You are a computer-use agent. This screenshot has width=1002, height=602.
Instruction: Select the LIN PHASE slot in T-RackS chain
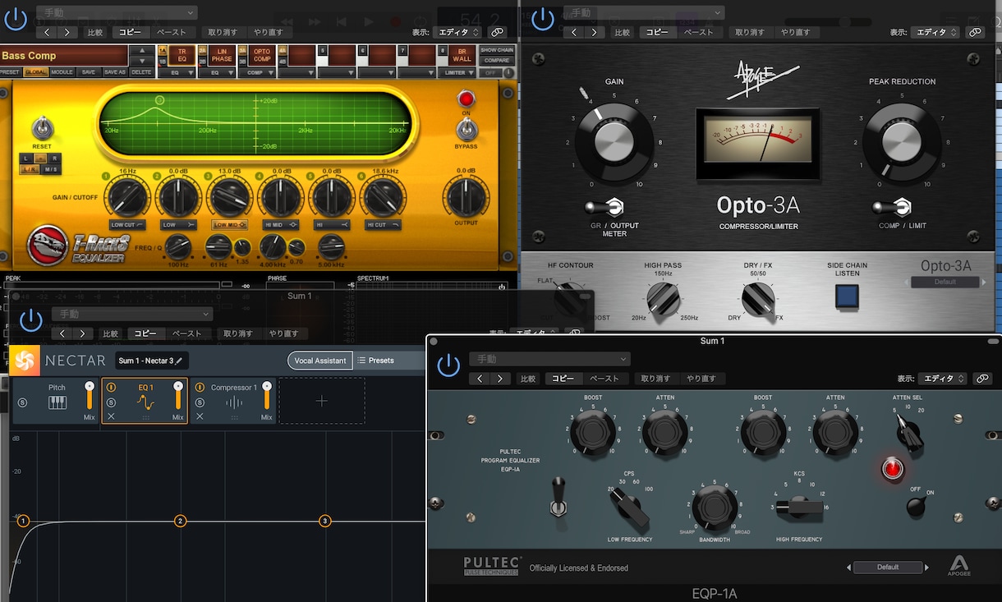click(222, 56)
